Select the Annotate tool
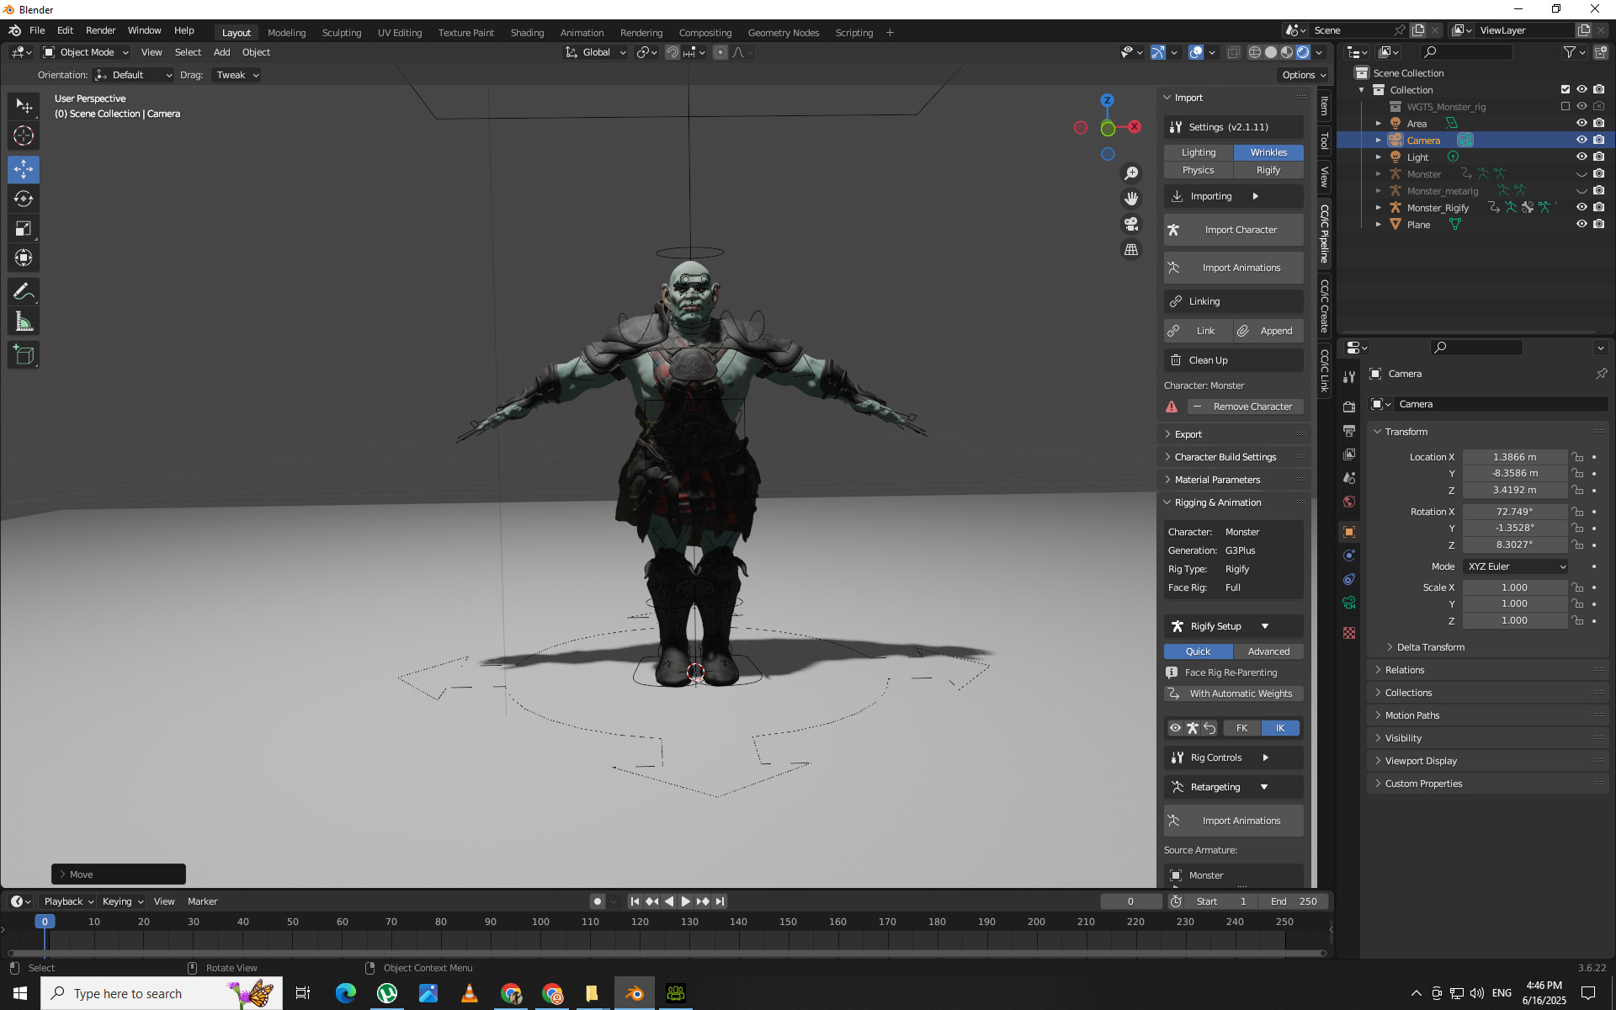 click(x=24, y=292)
